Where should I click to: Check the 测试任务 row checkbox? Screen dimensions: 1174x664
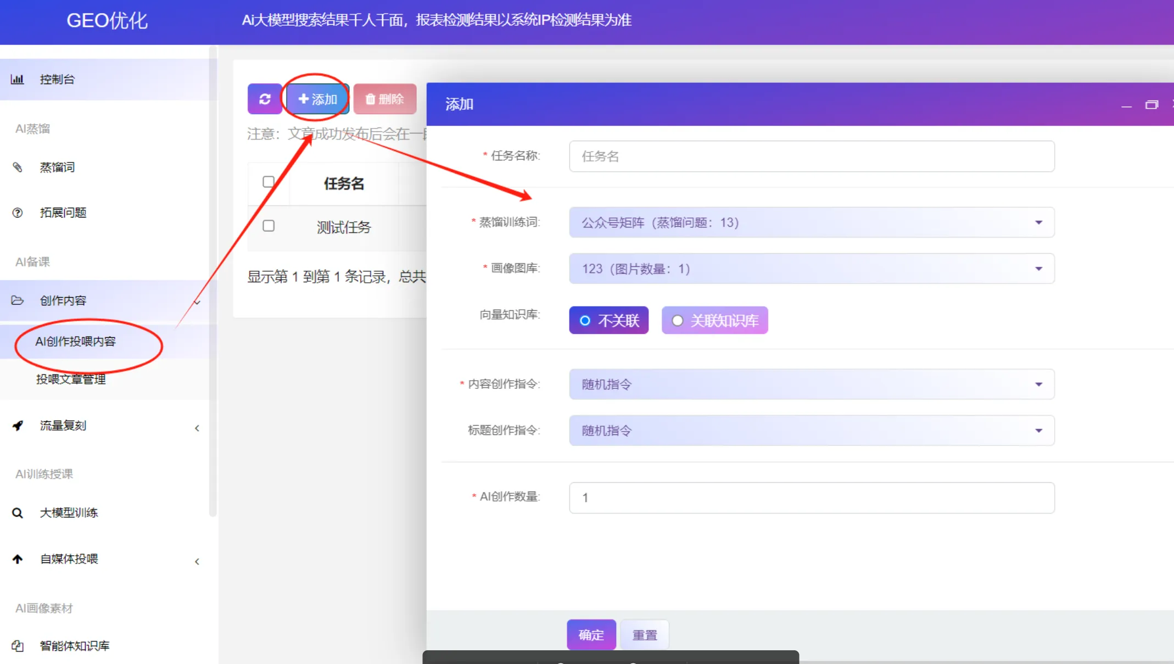pyautogui.click(x=269, y=226)
